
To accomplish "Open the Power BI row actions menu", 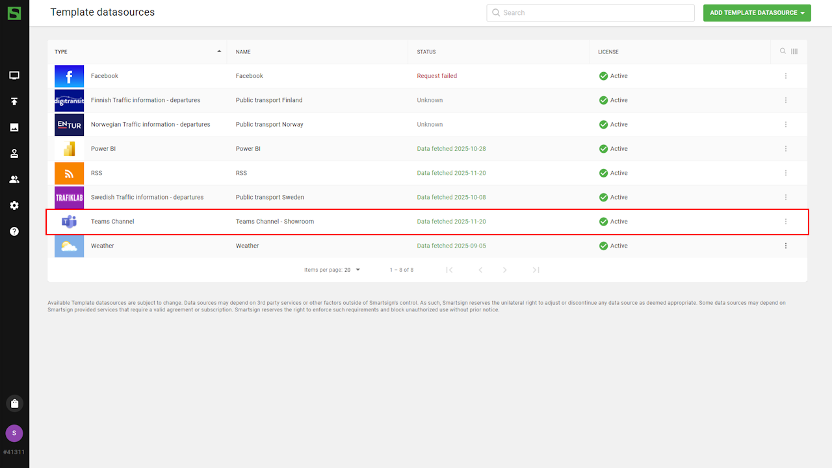I will 785,149.
